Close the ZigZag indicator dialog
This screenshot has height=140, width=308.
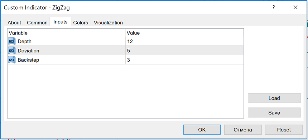[295, 8]
